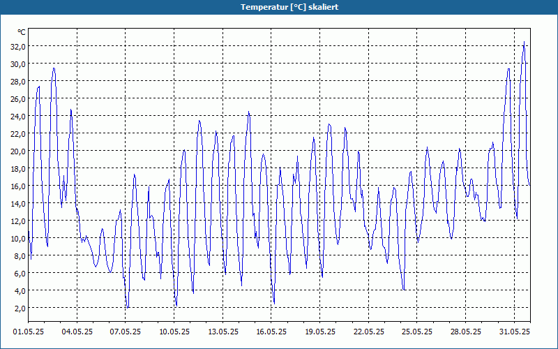Click the 10,0 y-axis value

pyautogui.click(x=18, y=238)
